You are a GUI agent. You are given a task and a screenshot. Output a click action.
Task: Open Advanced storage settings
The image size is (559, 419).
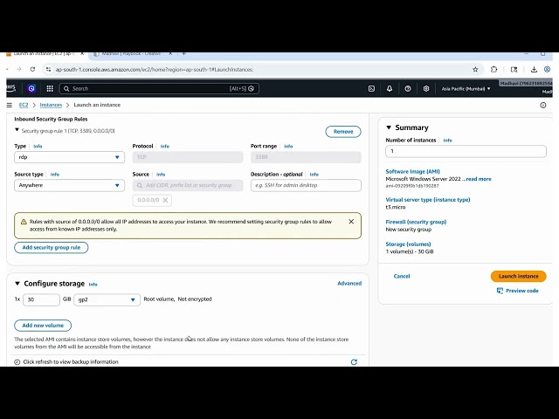[x=349, y=283]
